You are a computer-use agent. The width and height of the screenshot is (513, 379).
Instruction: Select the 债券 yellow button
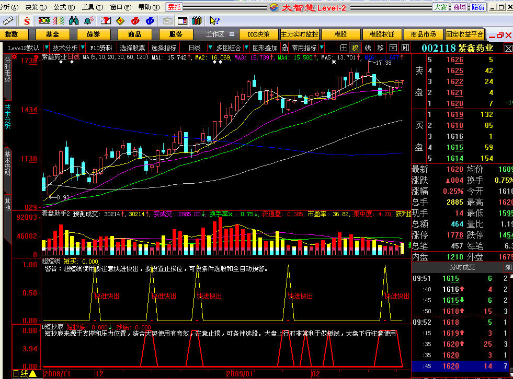[x=94, y=34]
